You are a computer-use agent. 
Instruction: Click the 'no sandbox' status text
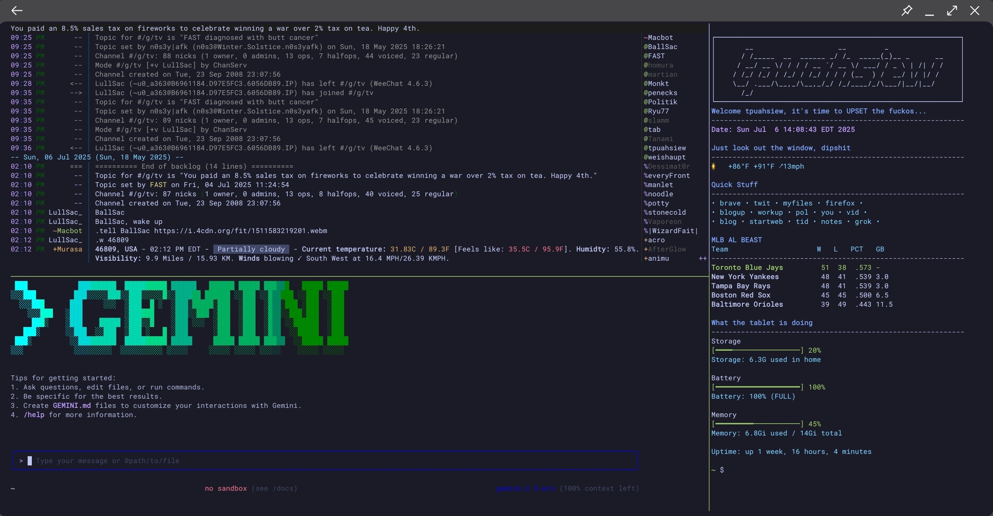coord(226,488)
